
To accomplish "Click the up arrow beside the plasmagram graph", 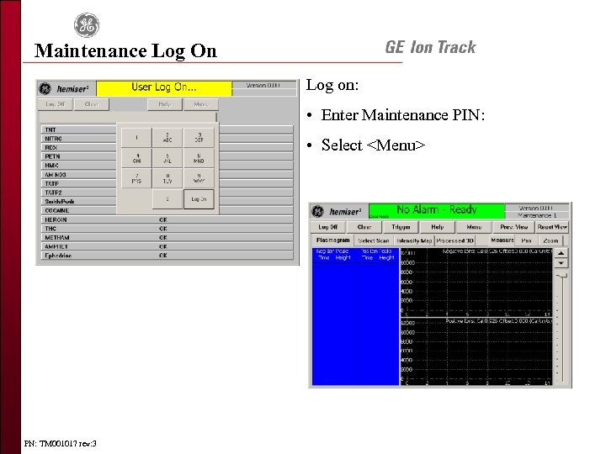I will coord(561,253).
